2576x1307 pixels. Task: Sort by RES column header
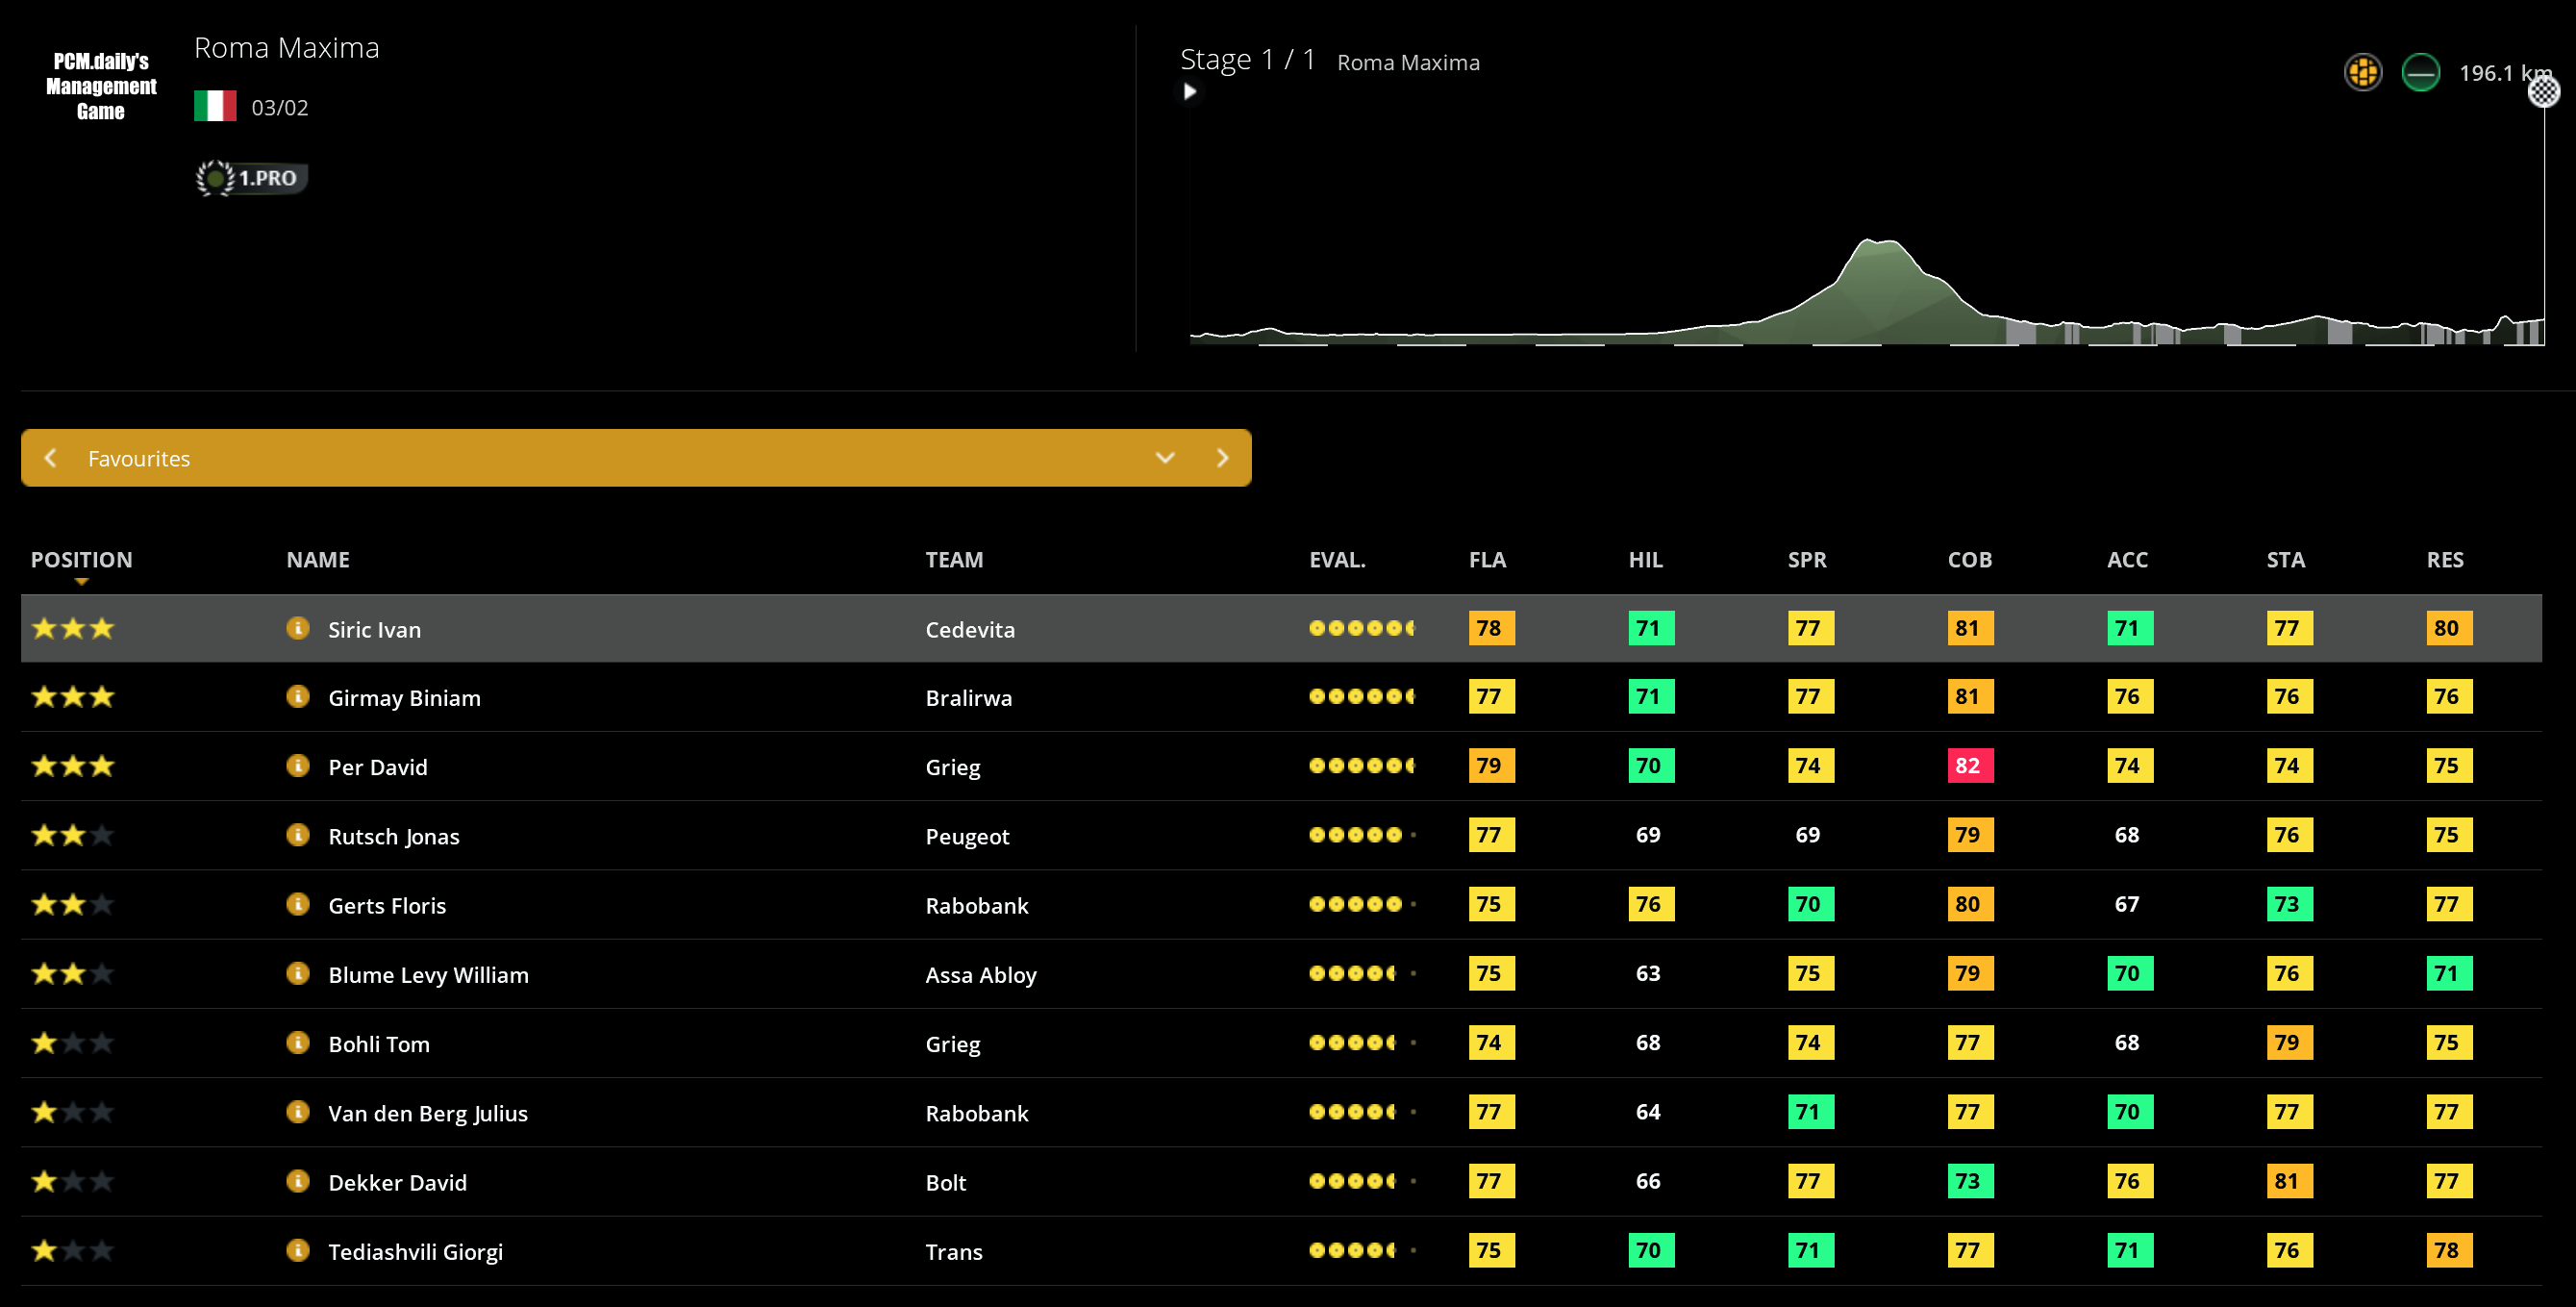2445,560
